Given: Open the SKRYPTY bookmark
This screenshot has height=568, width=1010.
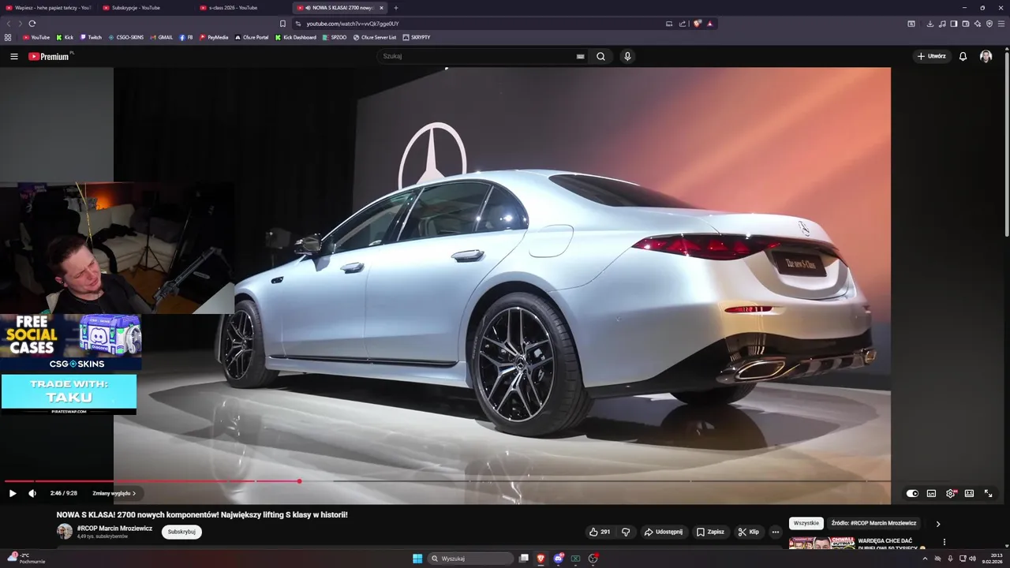Looking at the screenshot, I should click(x=417, y=37).
